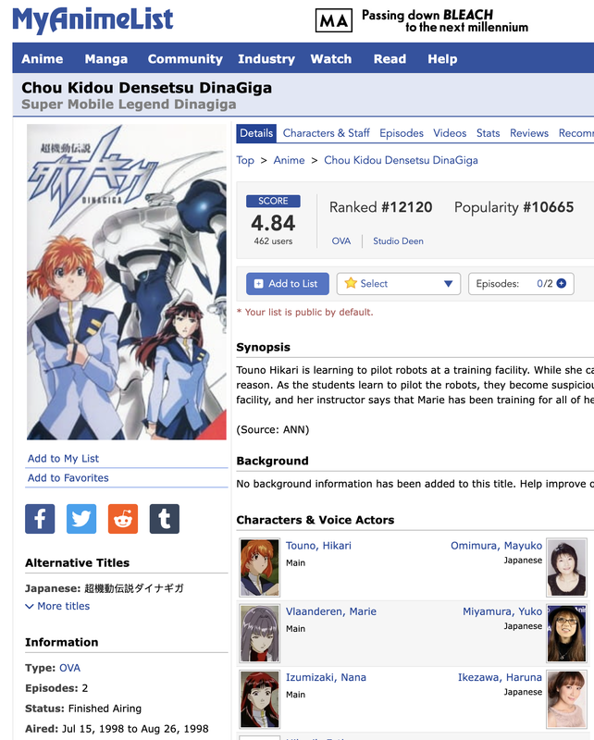The width and height of the screenshot is (594, 740).
Task: Share the page on Reddit
Action: pyautogui.click(x=123, y=519)
